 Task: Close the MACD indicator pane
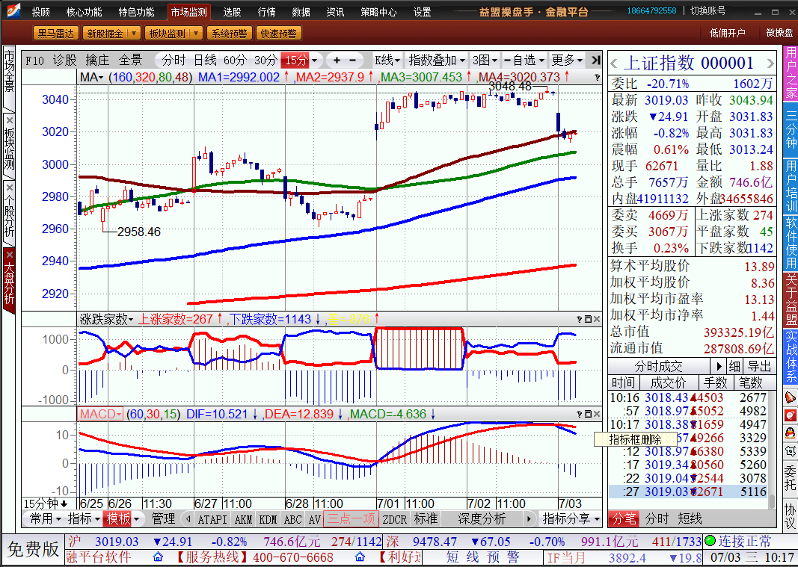[x=597, y=414]
